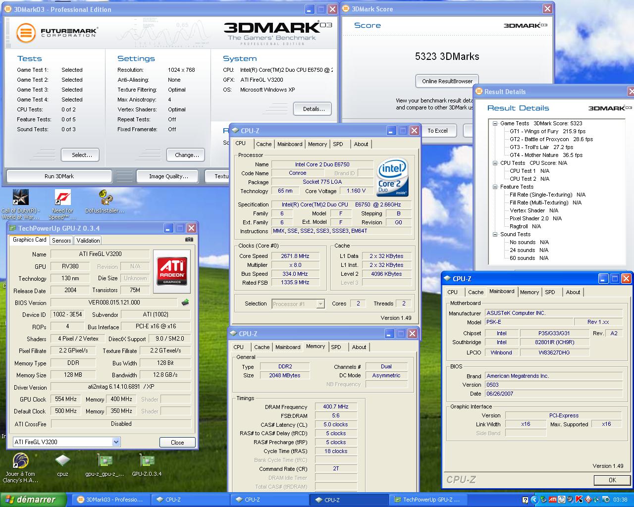
Task: Click the Core Speed 2671.8 MHz value
Action: pyautogui.click(x=295, y=256)
